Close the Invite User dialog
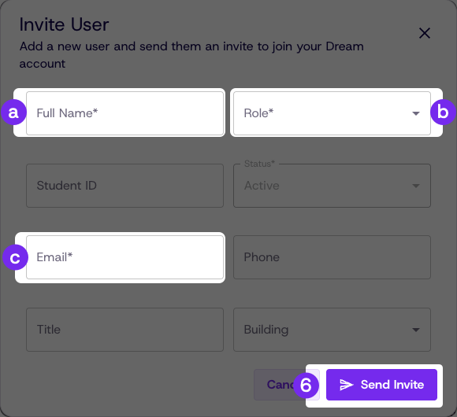457x417 pixels. pyautogui.click(x=425, y=33)
